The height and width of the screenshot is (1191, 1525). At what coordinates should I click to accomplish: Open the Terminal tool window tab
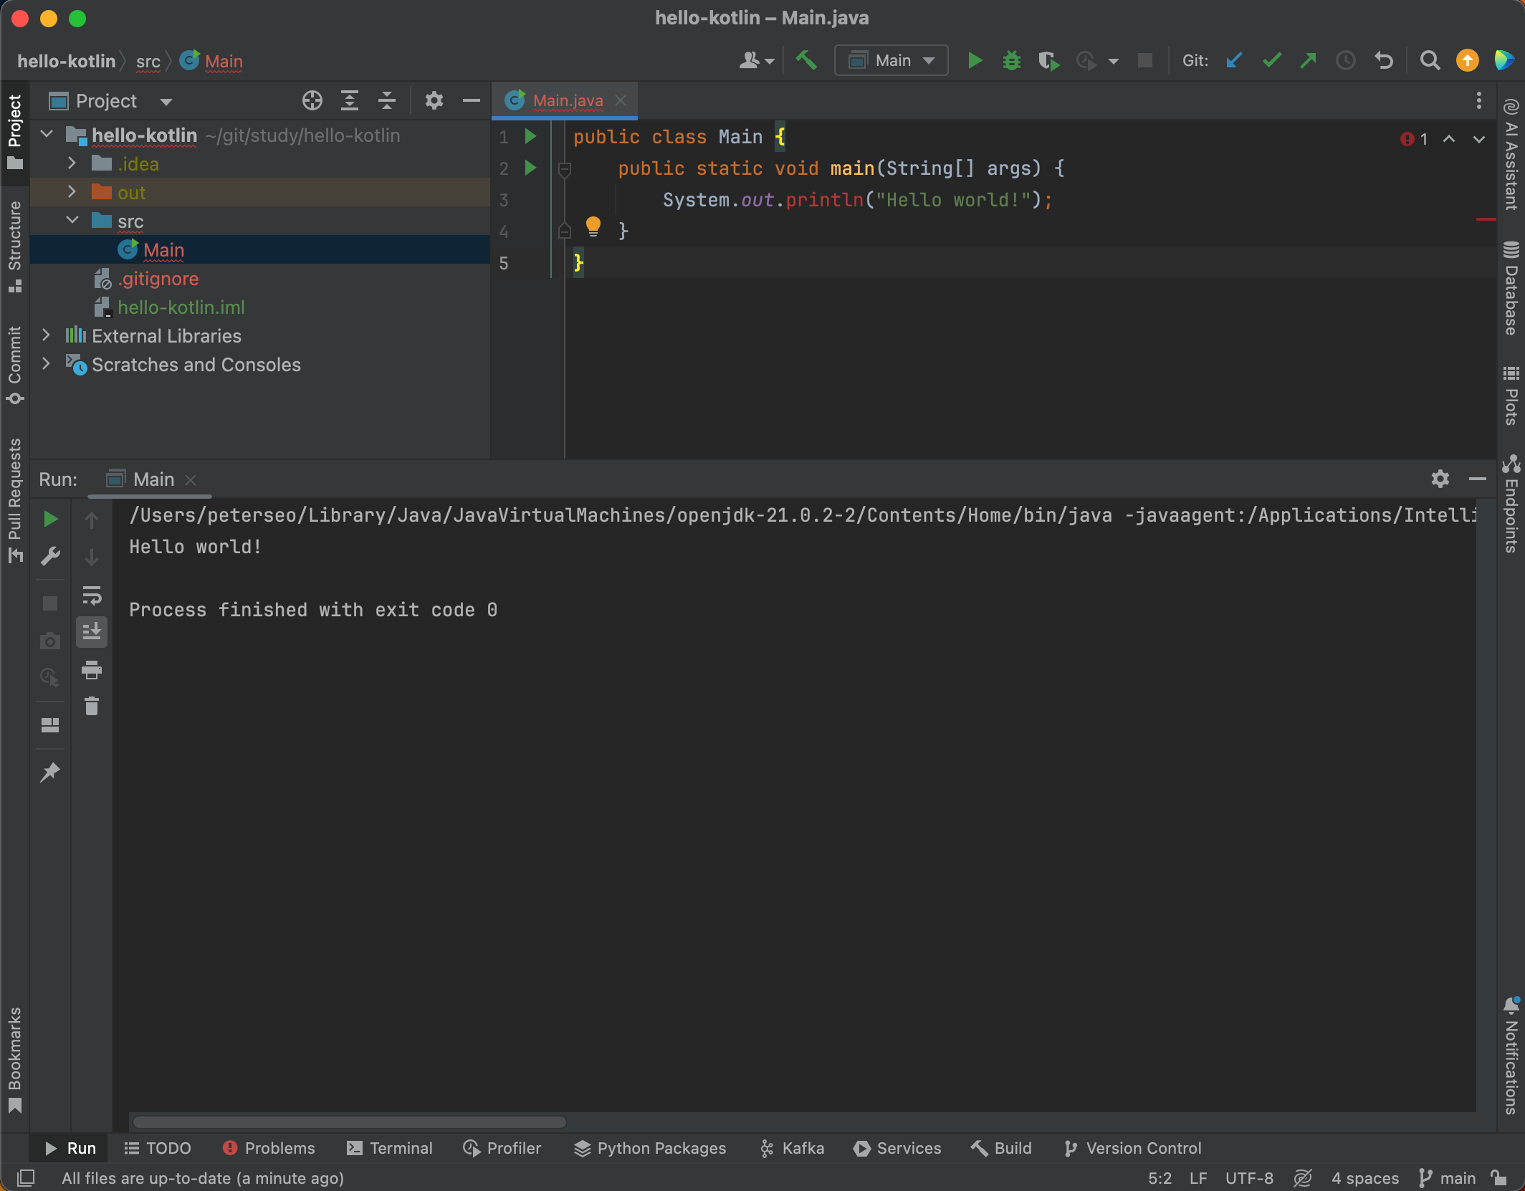click(389, 1148)
